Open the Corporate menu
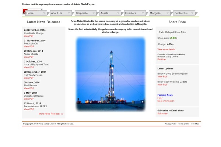Screen dimensions: 221x147 [x=85, y=13]
